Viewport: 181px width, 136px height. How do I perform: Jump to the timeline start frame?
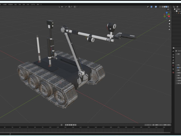(x=66, y=125)
